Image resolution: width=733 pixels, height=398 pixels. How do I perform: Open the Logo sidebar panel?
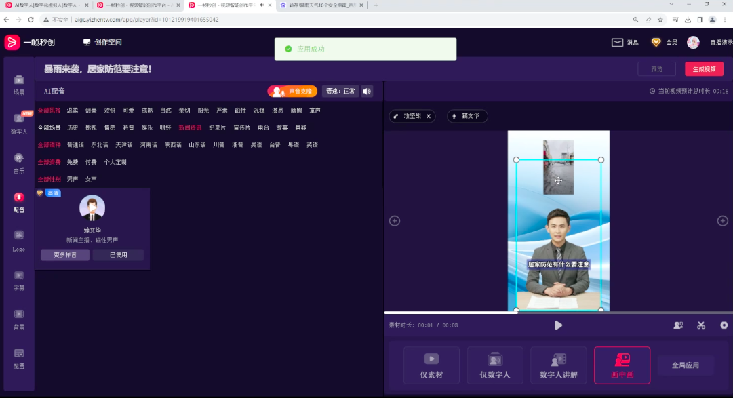click(x=19, y=241)
